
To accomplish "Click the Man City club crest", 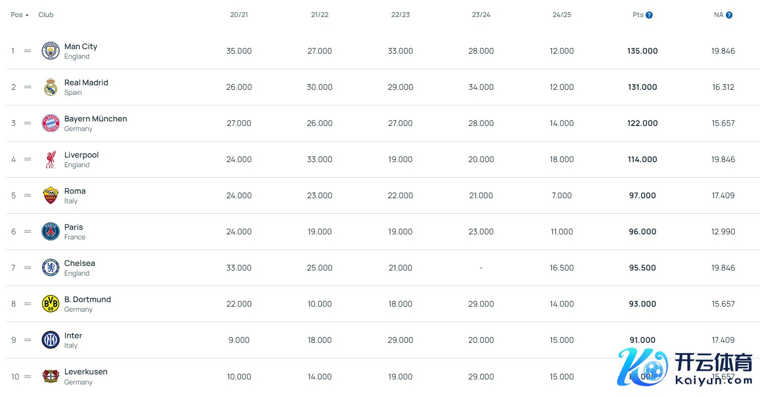I will (x=51, y=51).
